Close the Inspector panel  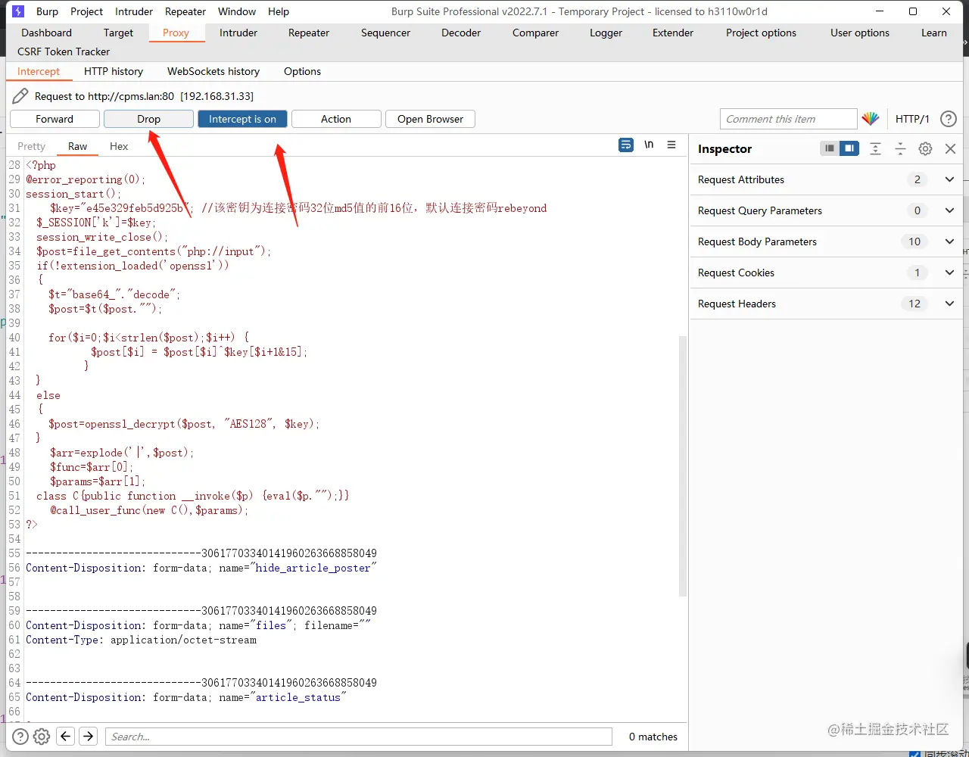(x=951, y=148)
